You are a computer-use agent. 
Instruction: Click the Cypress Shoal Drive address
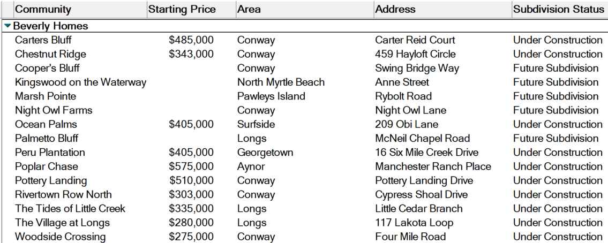point(422,194)
